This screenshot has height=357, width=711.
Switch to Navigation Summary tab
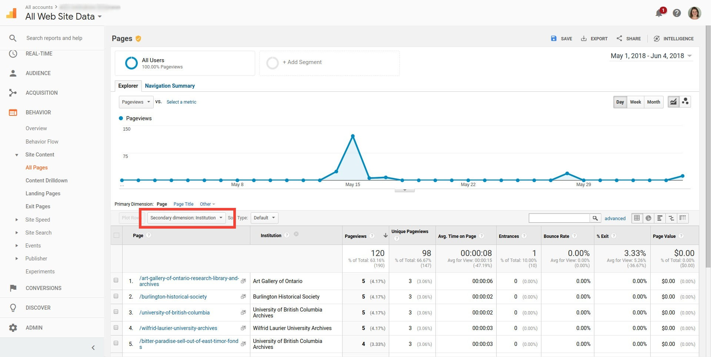pyautogui.click(x=170, y=86)
